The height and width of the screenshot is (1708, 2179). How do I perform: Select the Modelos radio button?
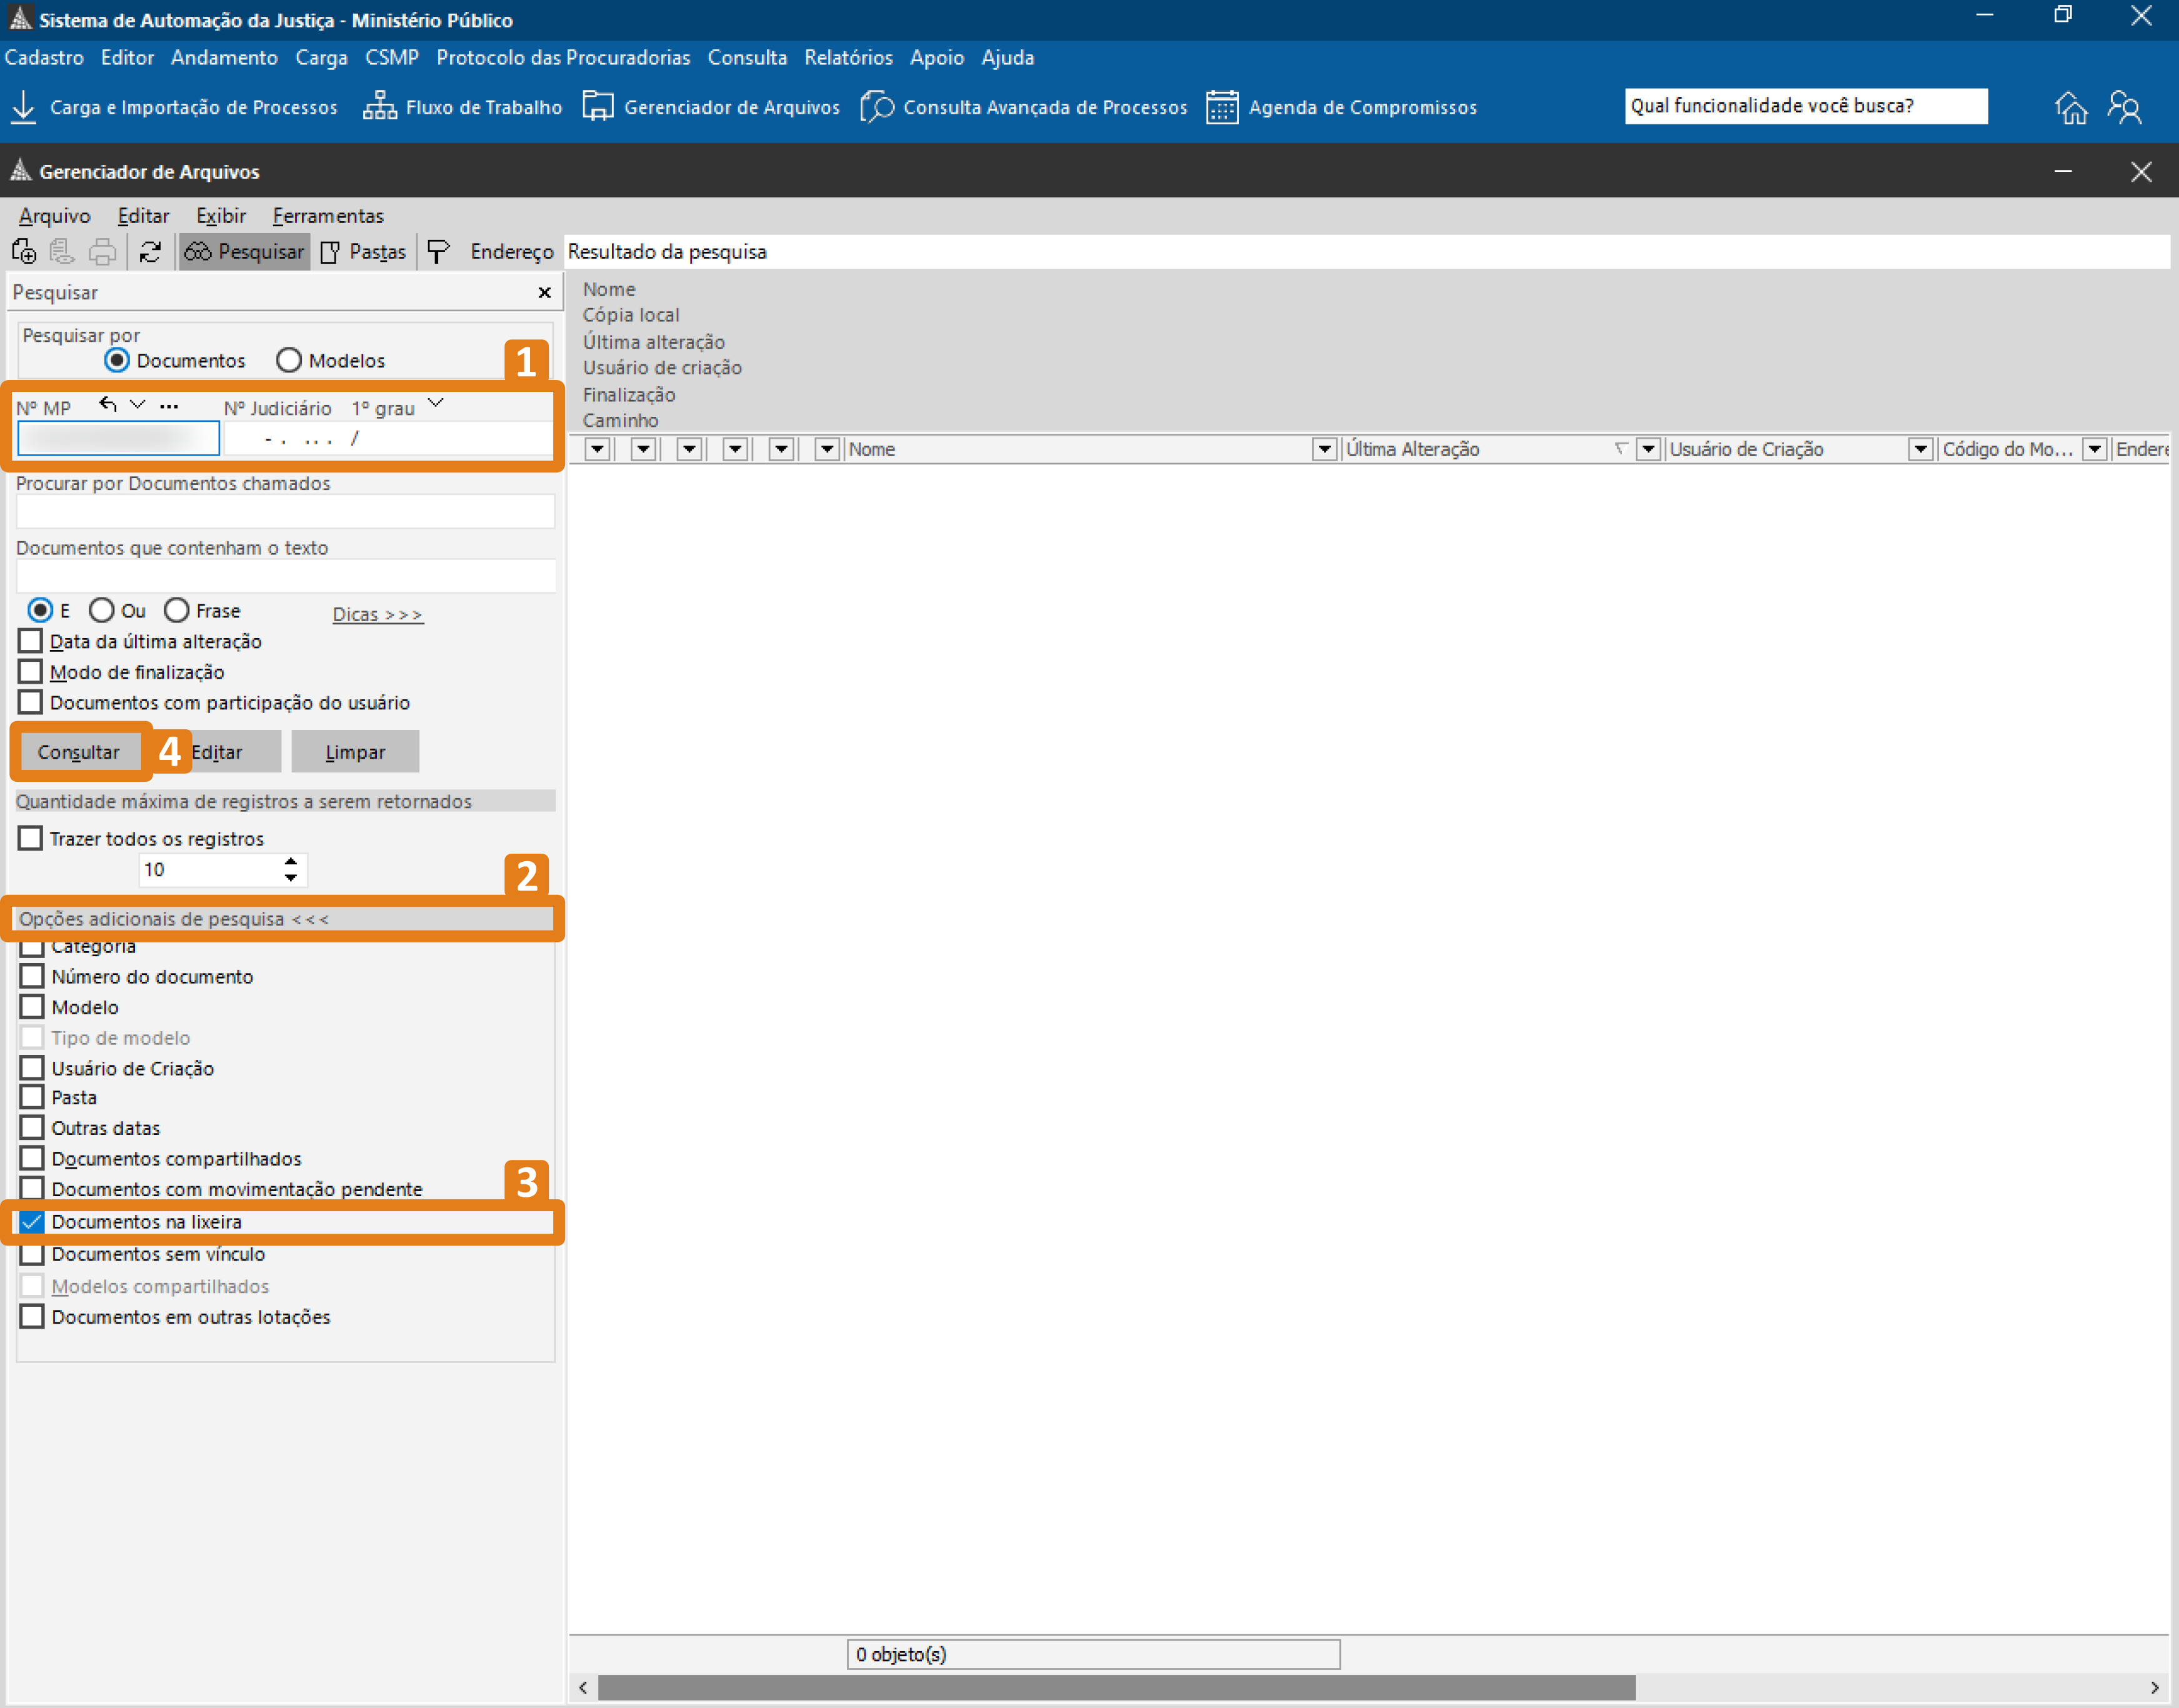[289, 360]
